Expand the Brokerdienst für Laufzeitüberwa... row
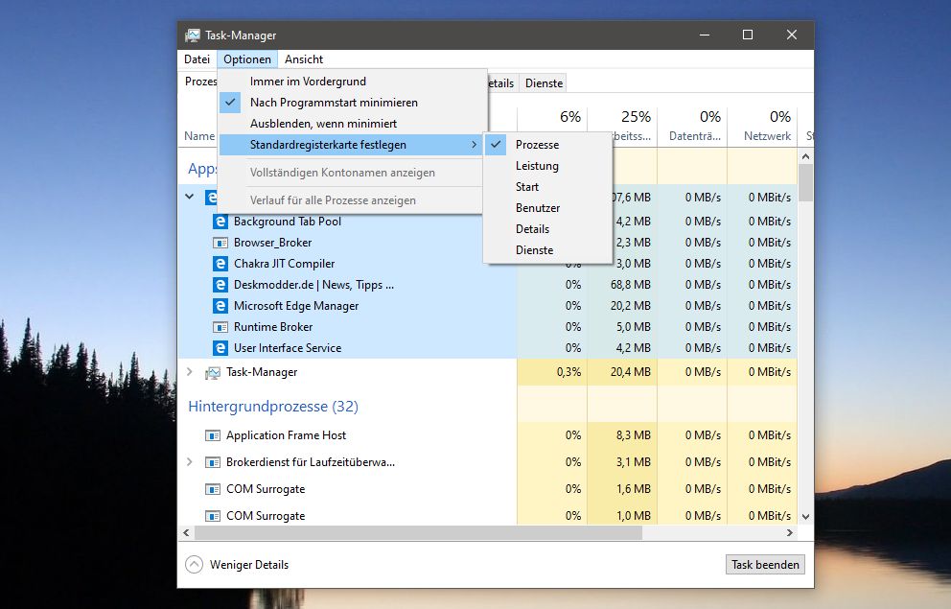Viewport: 951px width, 609px height. (x=190, y=462)
